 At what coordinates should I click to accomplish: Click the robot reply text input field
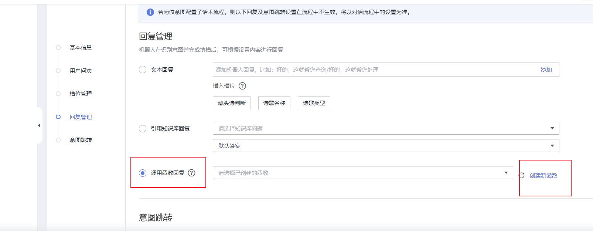[x=373, y=70]
